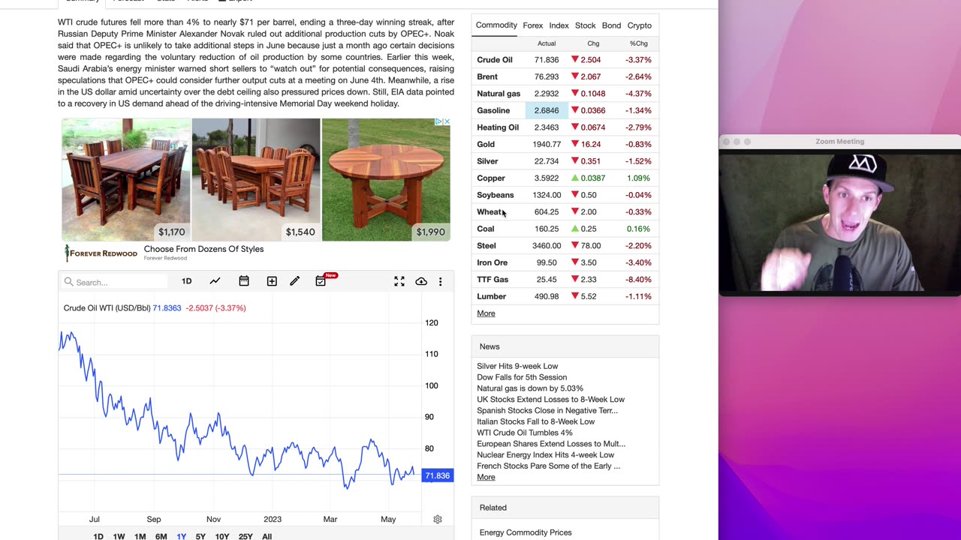Click the Zoom Meeting video window
The width and height of the screenshot is (961, 540).
point(839,215)
